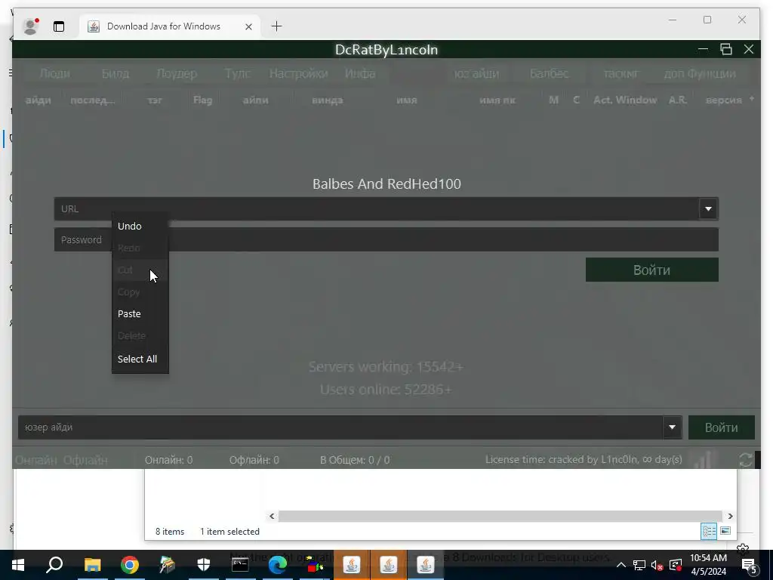
Task: Choose Paste from the context menu
Action: tap(129, 313)
